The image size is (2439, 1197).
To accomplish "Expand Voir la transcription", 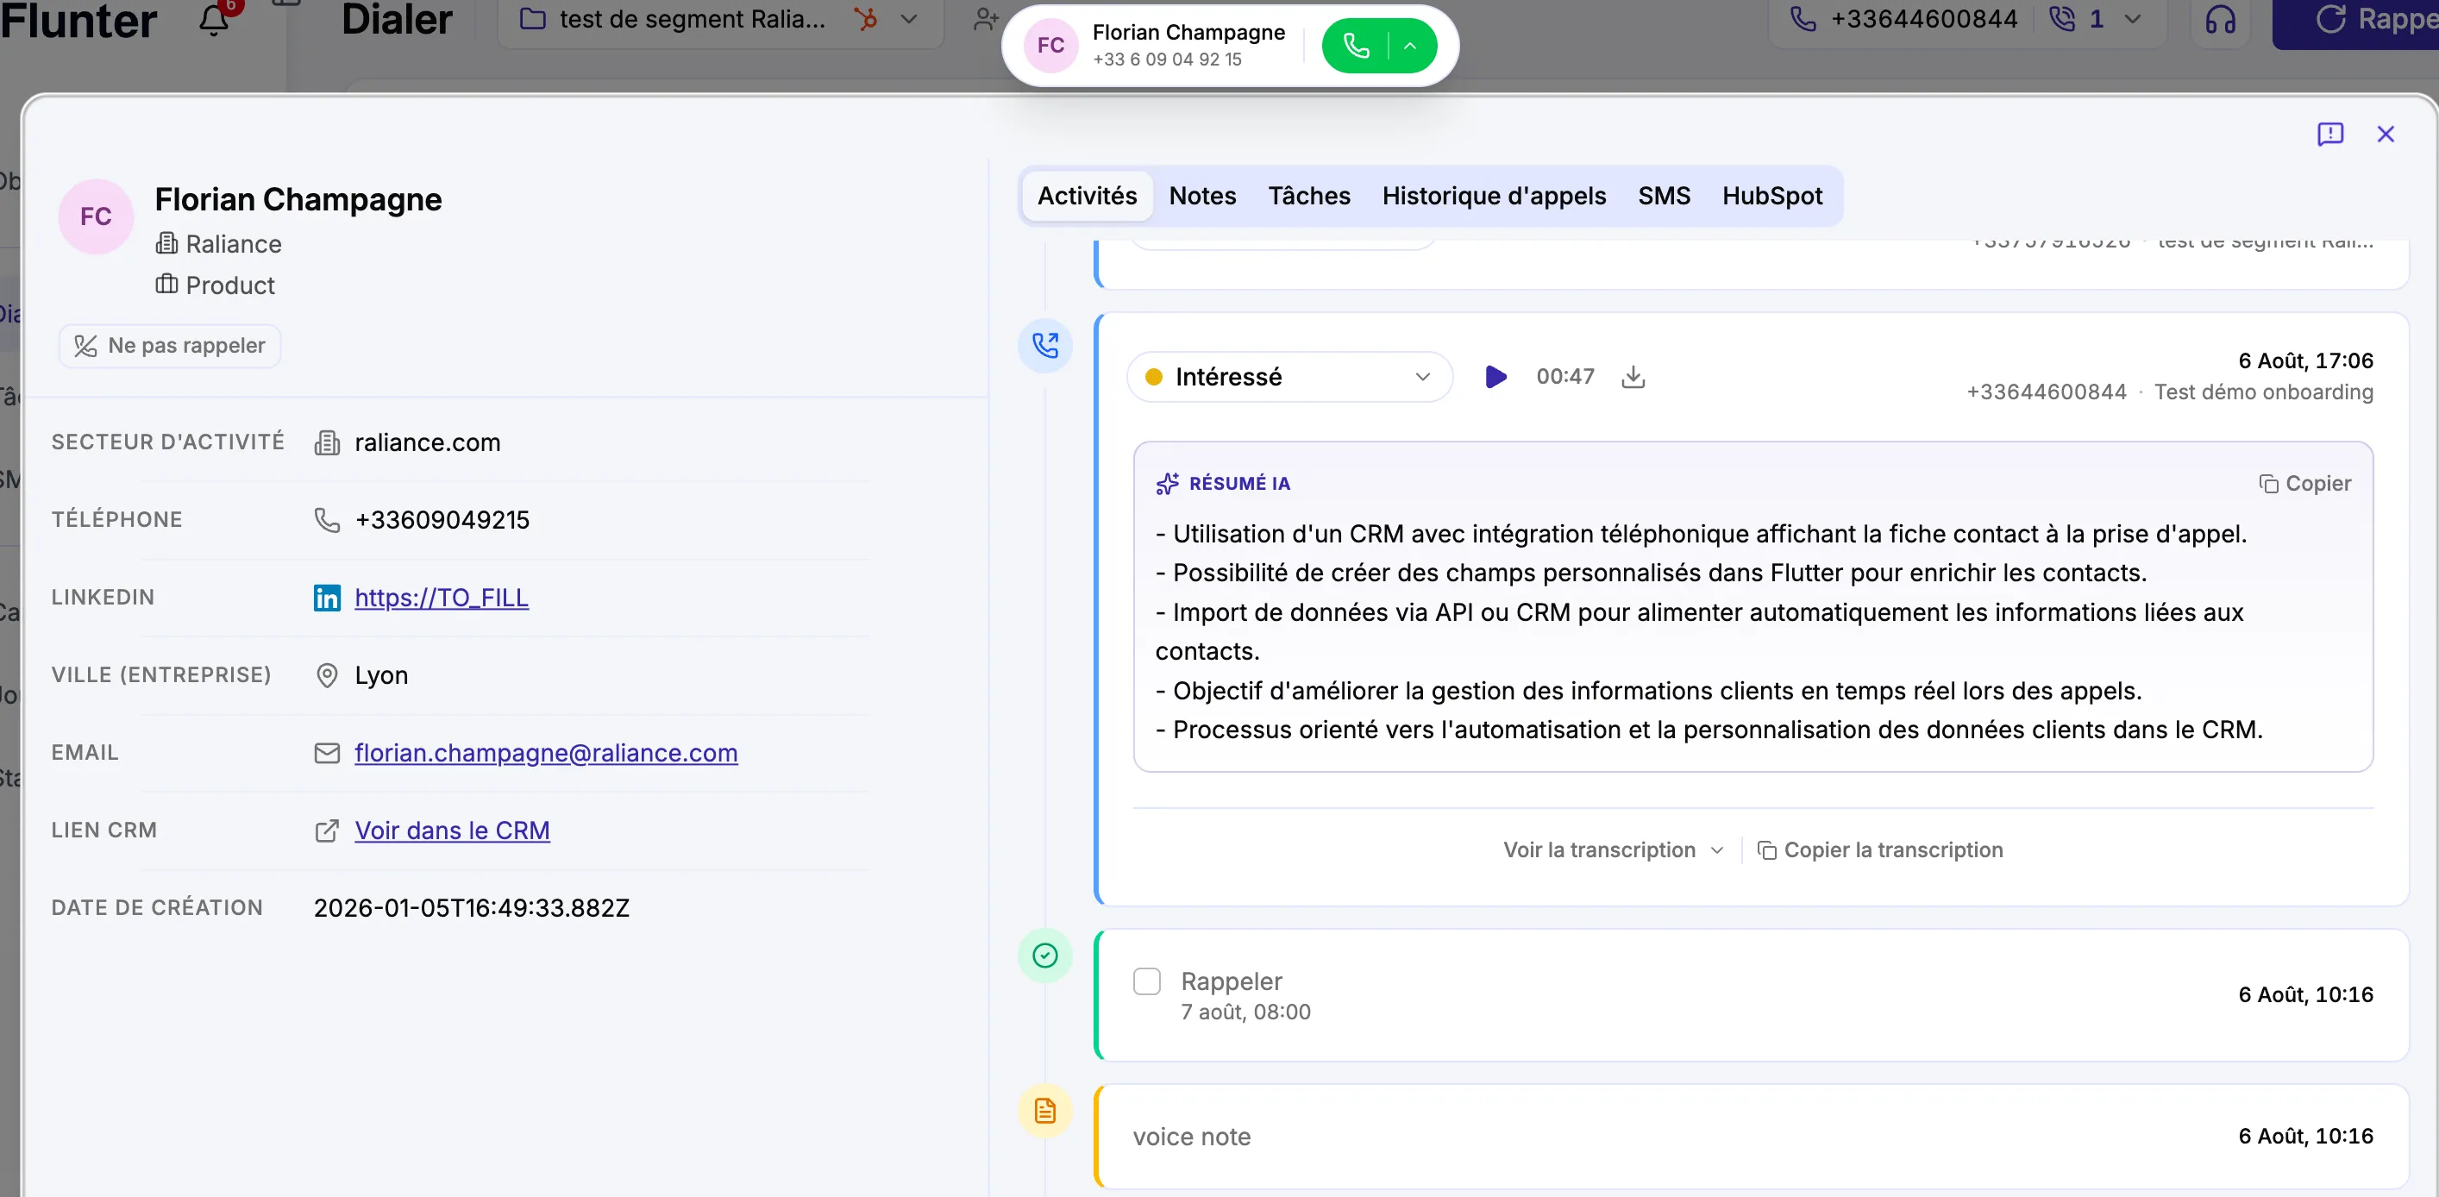I will (x=1614, y=849).
